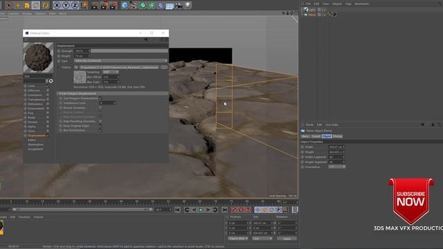443x249 pixels.
Task: Select the Basic tab in attributes
Action: click(x=305, y=136)
